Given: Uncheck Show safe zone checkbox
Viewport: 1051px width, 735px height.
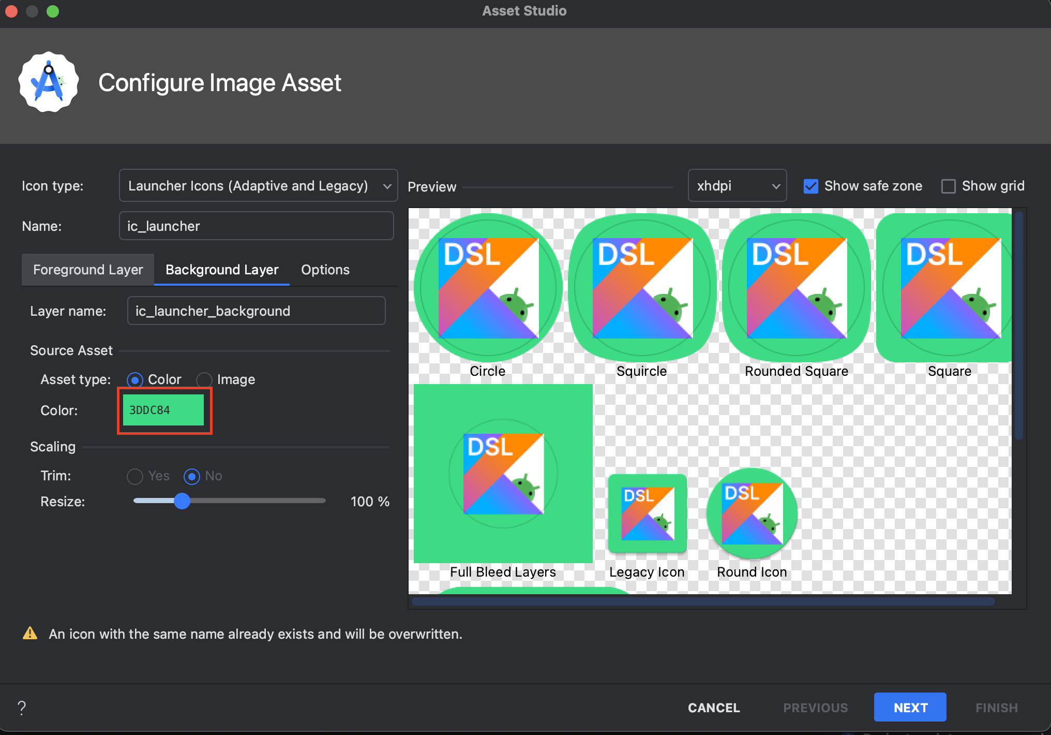Looking at the screenshot, I should click(810, 186).
